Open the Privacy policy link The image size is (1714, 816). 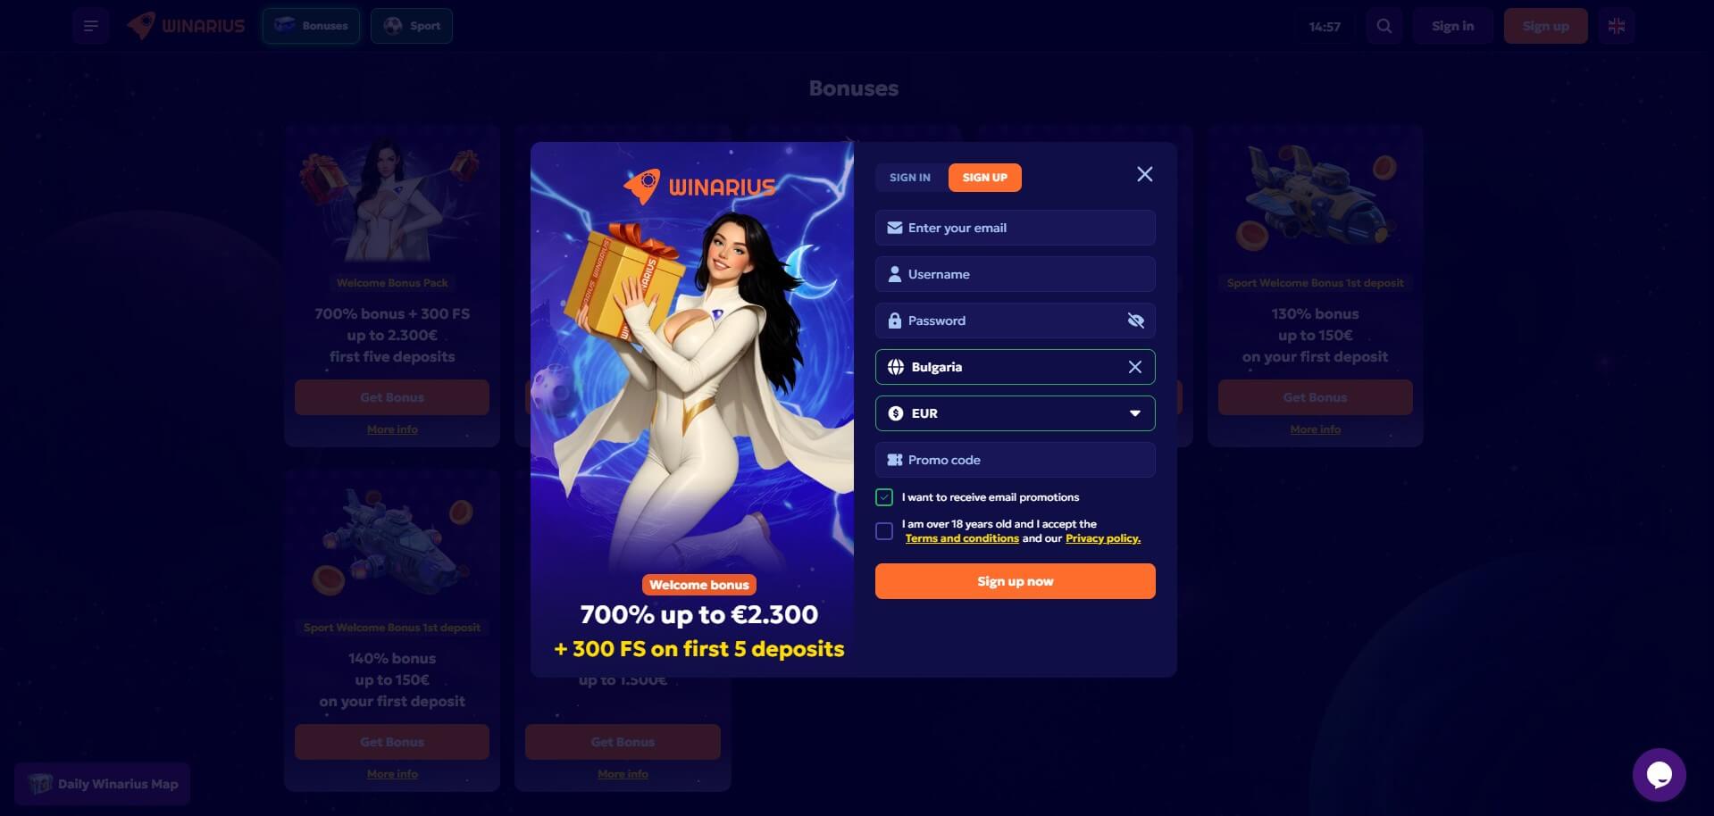point(1103,538)
